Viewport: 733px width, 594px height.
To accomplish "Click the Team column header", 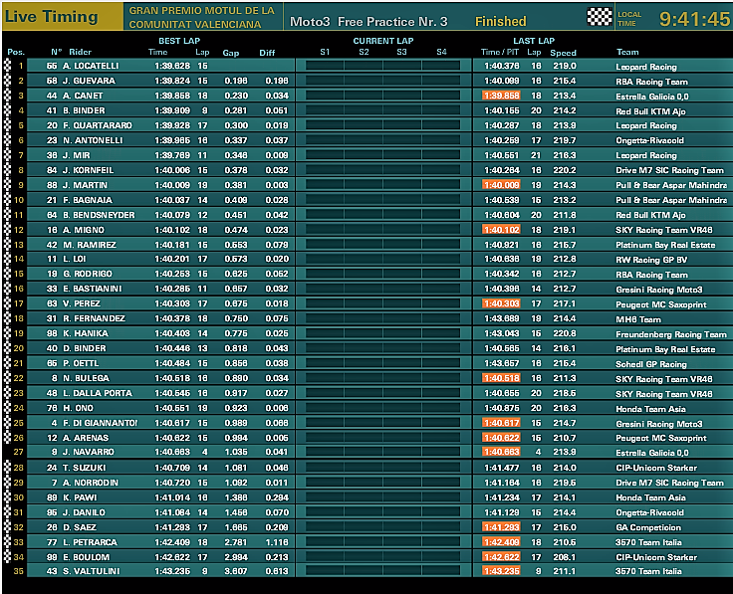I will point(627,52).
